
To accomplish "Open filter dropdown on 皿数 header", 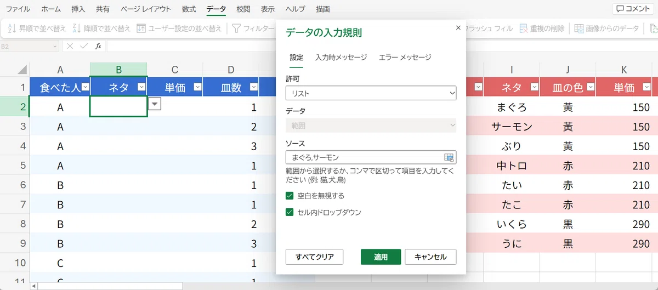I will coord(253,87).
